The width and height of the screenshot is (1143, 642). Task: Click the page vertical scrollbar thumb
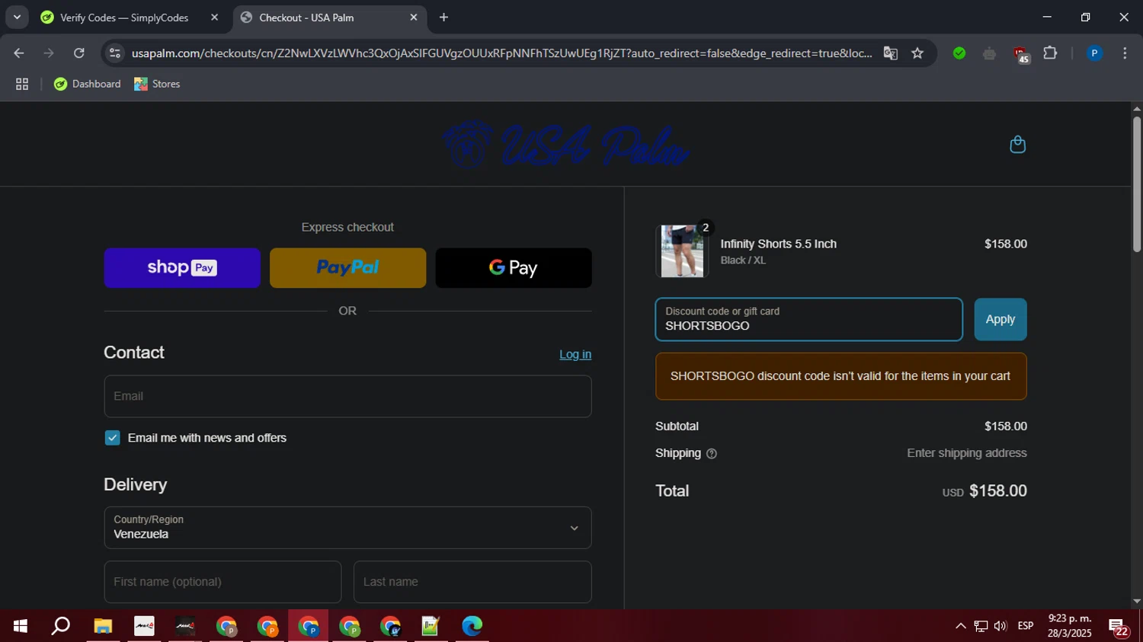click(1136, 184)
